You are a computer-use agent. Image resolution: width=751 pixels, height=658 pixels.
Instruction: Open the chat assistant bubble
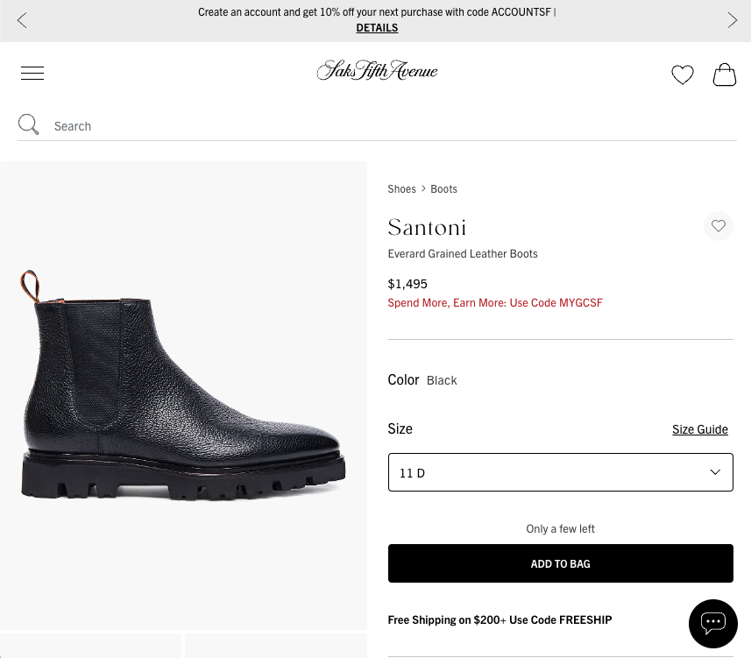click(712, 623)
